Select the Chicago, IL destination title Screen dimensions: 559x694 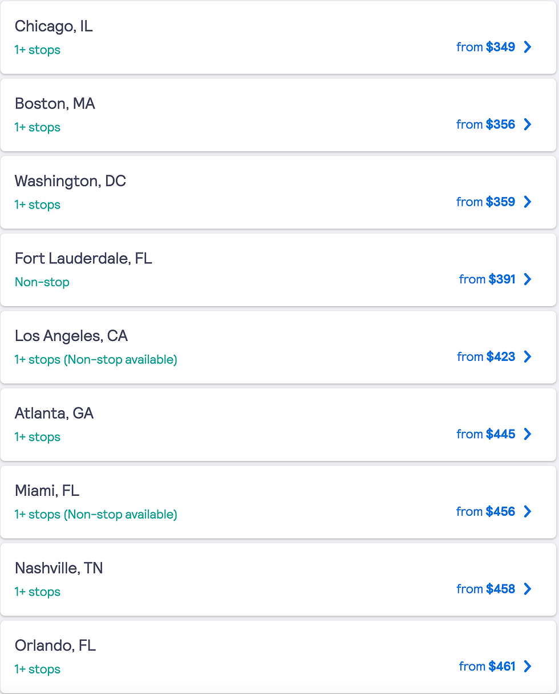click(x=54, y=26)
